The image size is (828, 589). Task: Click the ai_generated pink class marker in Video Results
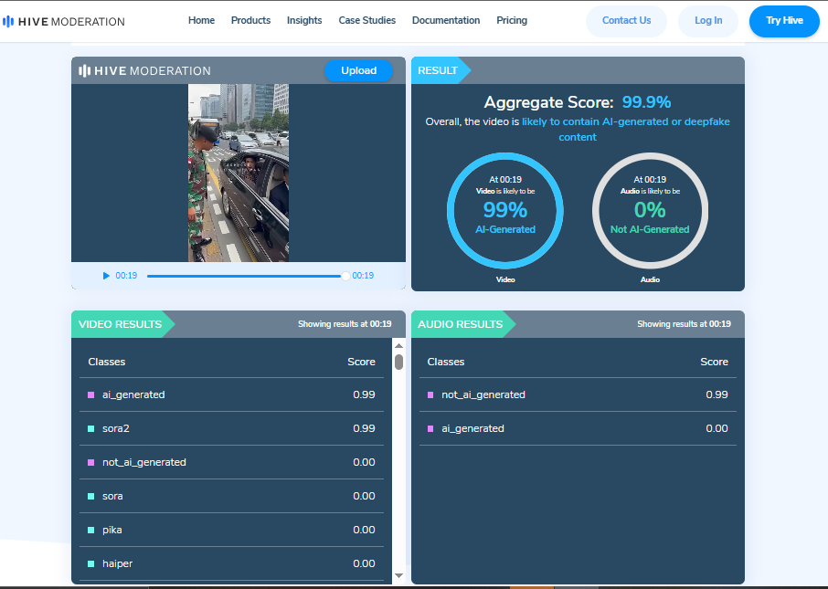point(91,395)
